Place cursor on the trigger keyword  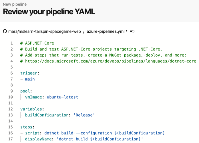point(28,73)
